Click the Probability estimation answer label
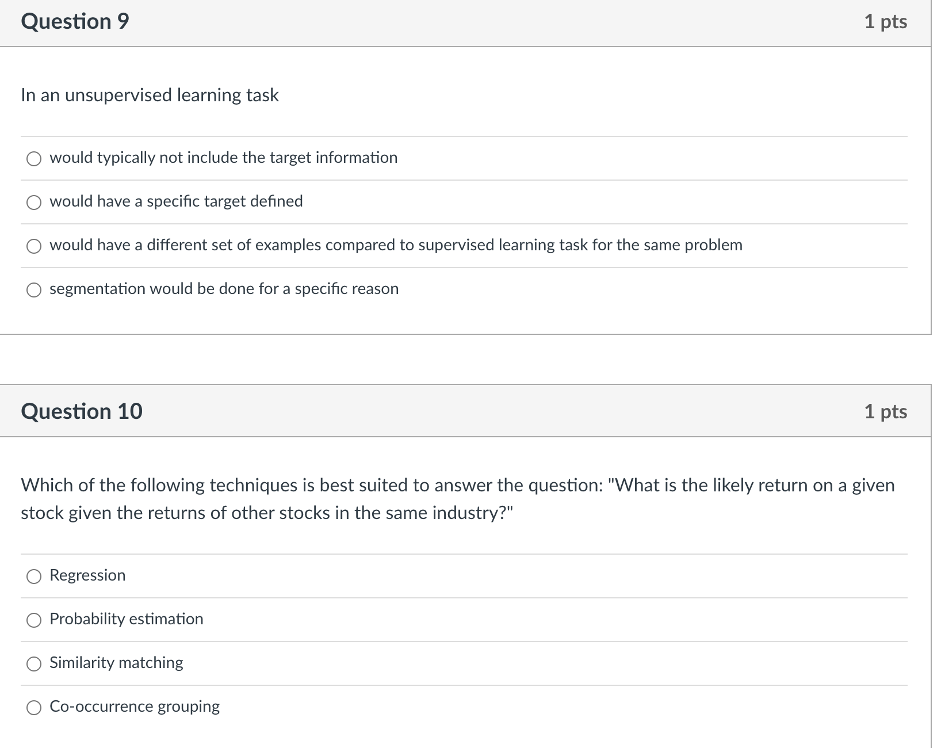This screenshot has height=748, width=941. 127,619
